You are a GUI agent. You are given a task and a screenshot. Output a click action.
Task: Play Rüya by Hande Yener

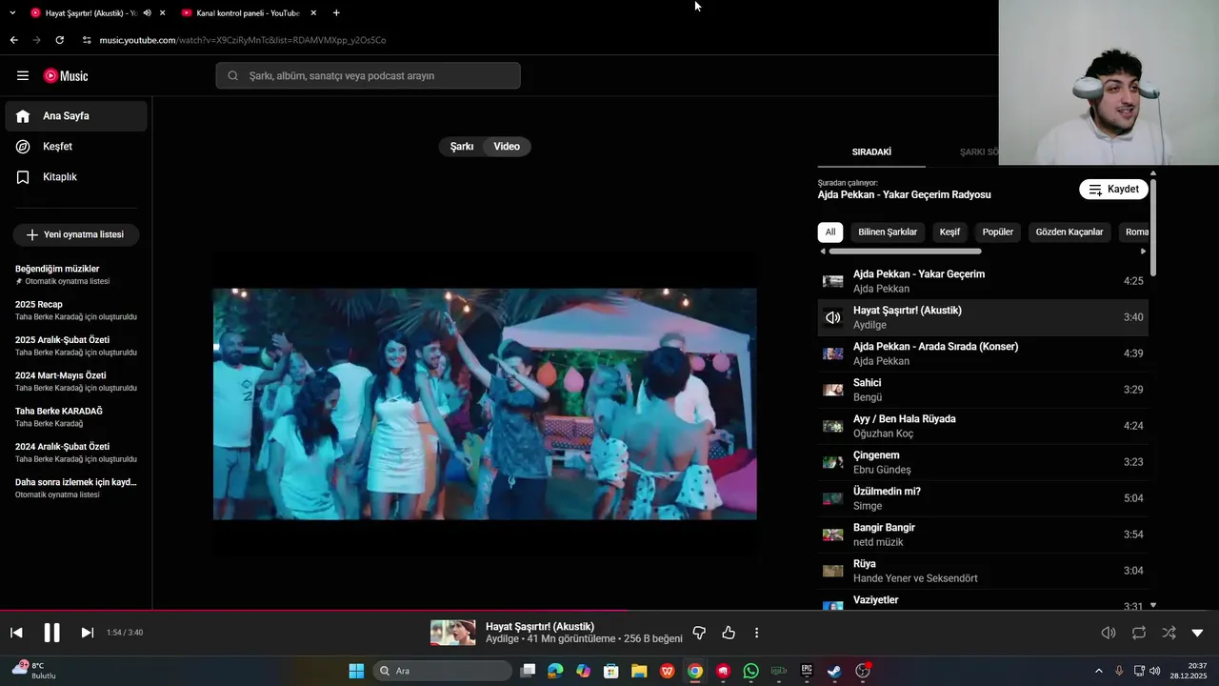(x=983, y=571)
